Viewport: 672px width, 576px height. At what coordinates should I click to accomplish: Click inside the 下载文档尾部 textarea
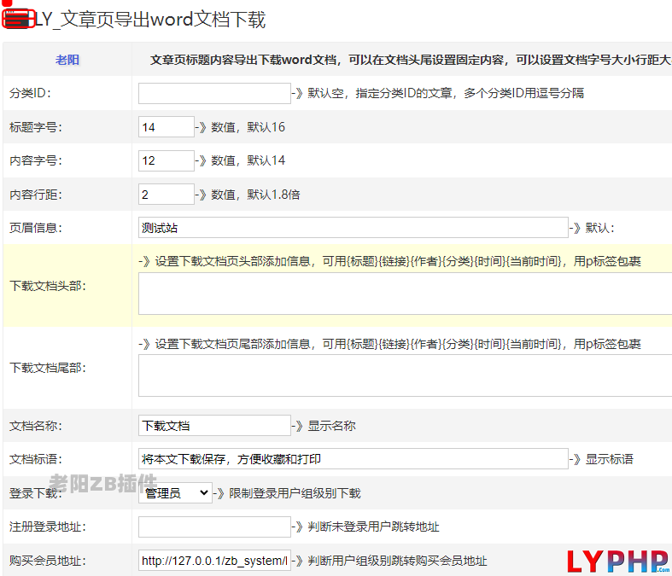[x=405, y=376]
